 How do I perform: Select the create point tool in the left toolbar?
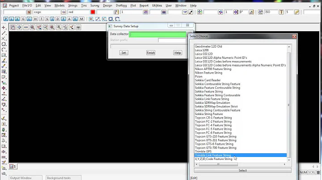4,28
